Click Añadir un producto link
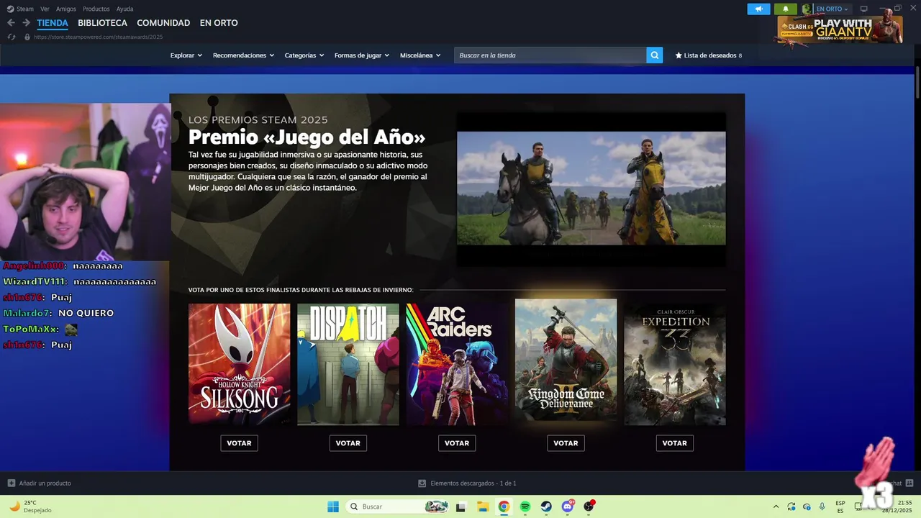 [45, 483]
